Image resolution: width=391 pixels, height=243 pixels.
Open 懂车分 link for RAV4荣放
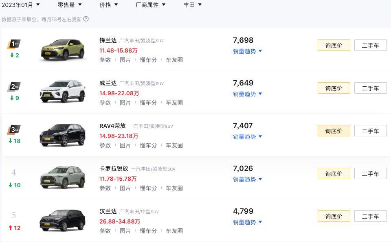click(148, 145)
